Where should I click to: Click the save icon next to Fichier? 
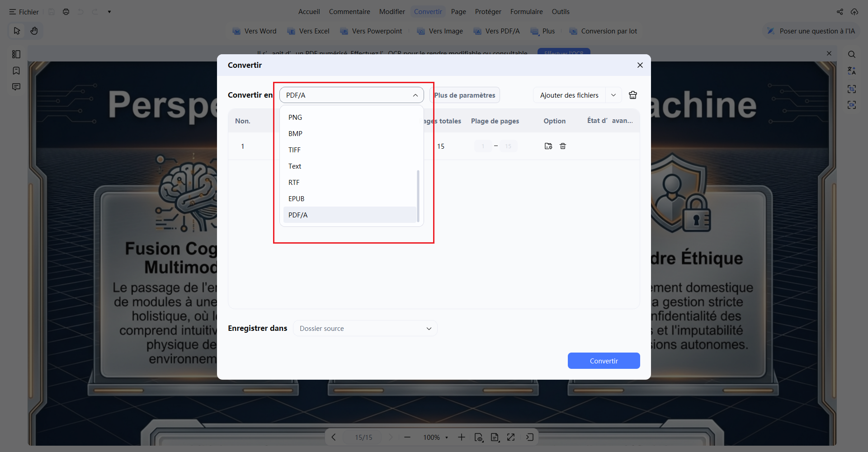click(52, 12)
